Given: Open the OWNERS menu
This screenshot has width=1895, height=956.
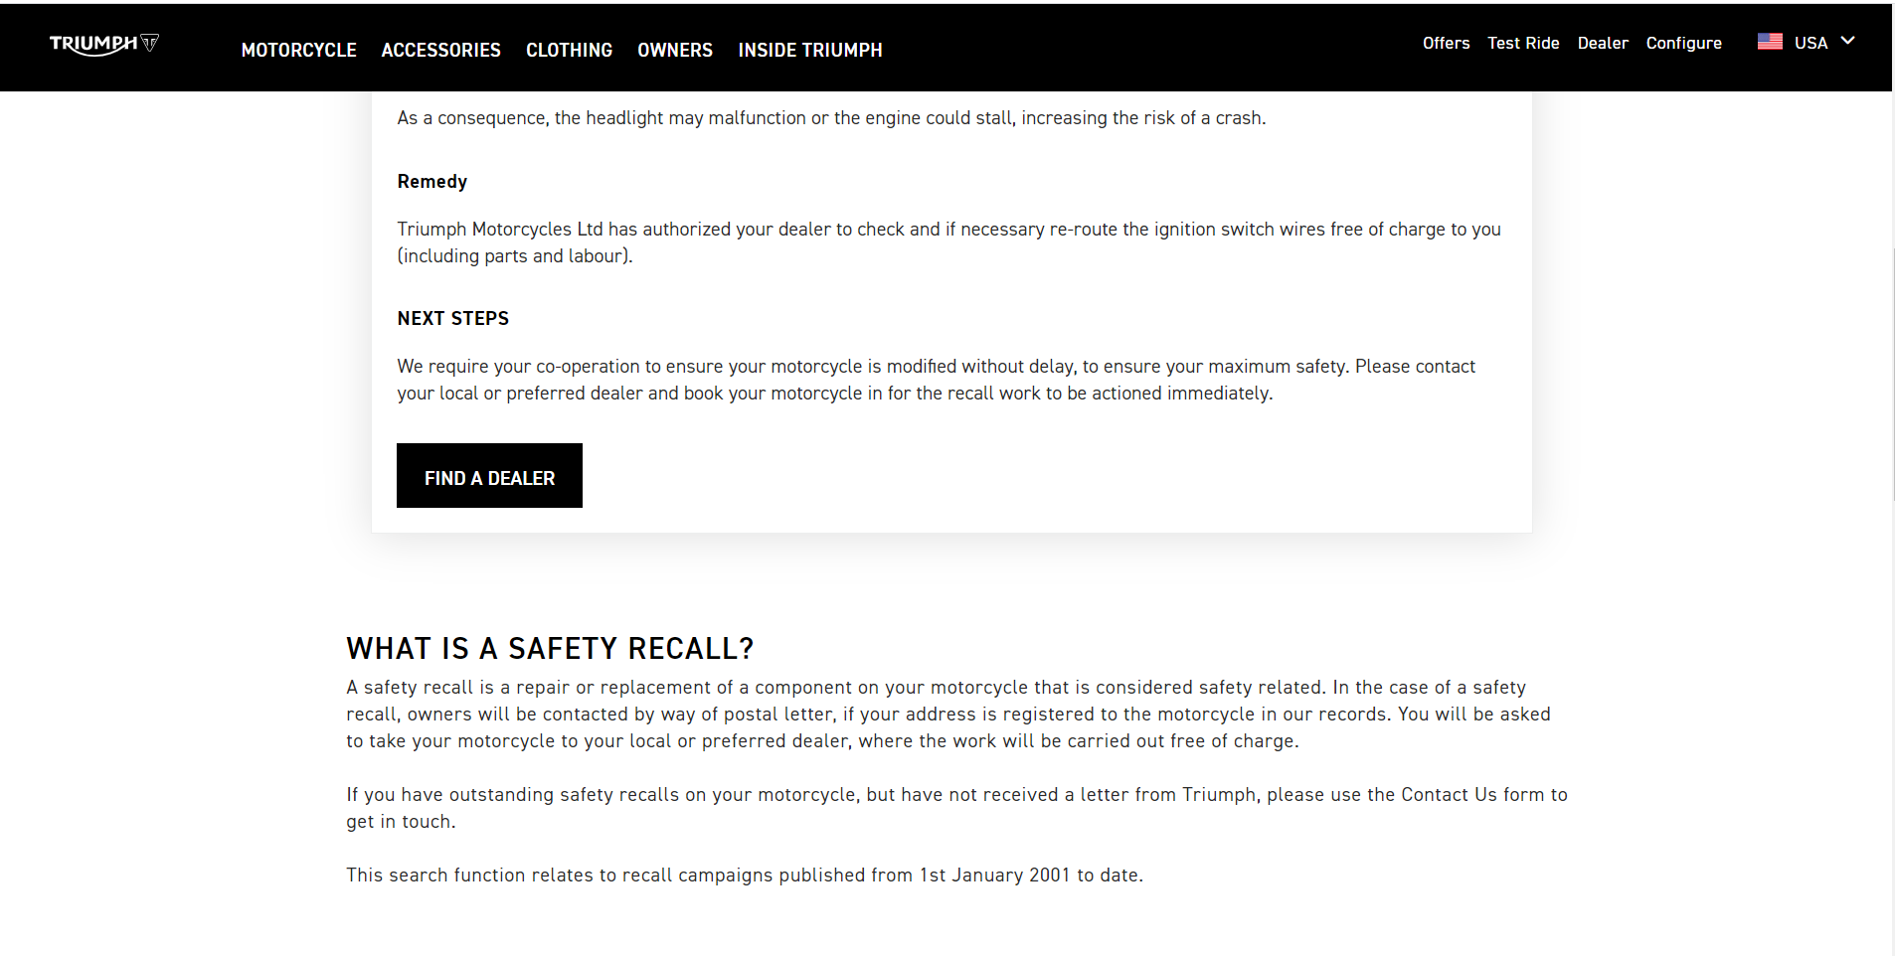Looking at the screenshot, I should click(674, 50).
